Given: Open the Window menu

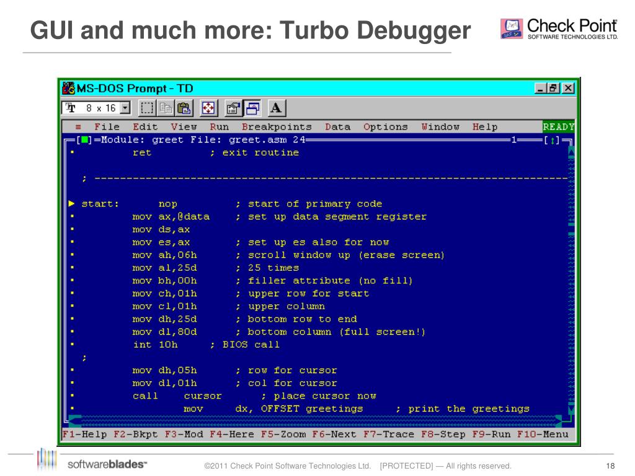Looking at the screenshot, I should [440, 127].
